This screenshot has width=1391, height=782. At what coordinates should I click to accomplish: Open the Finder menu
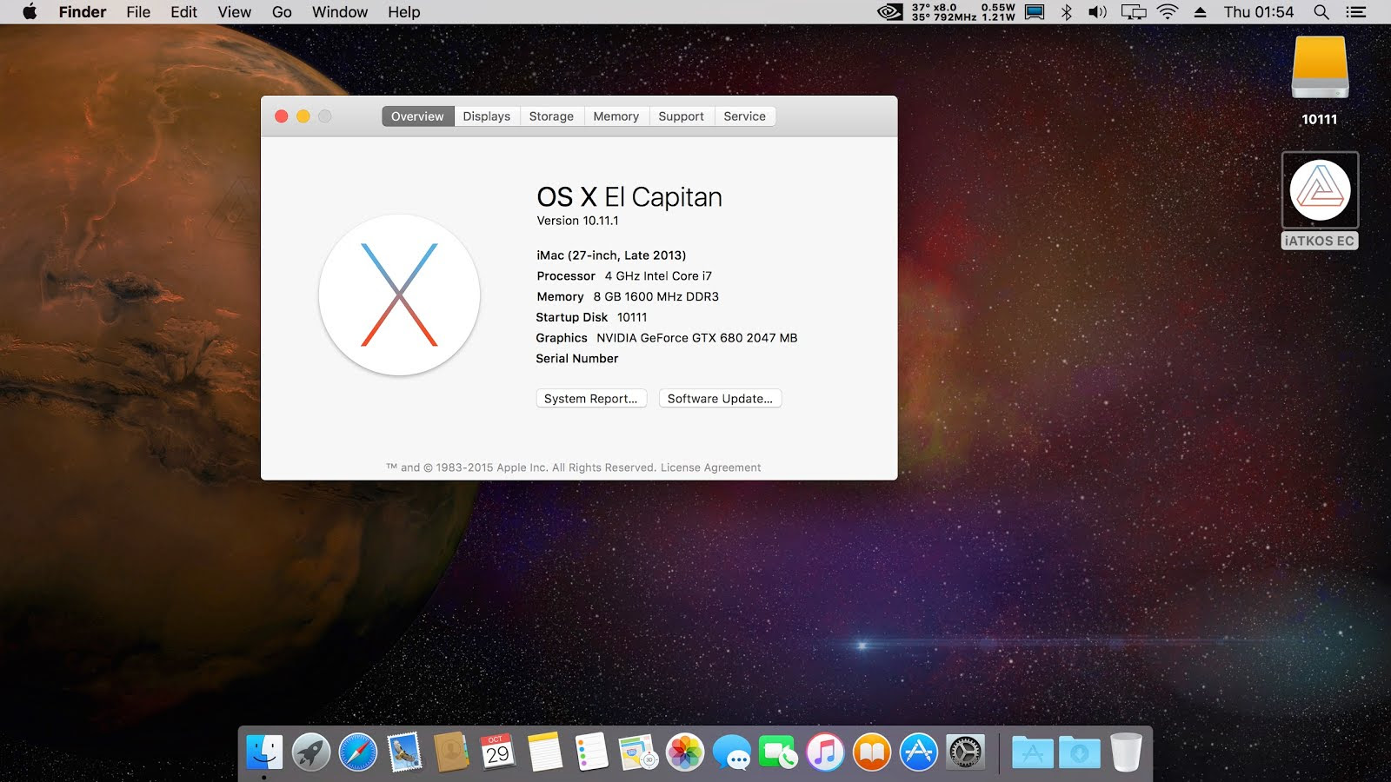83,12
